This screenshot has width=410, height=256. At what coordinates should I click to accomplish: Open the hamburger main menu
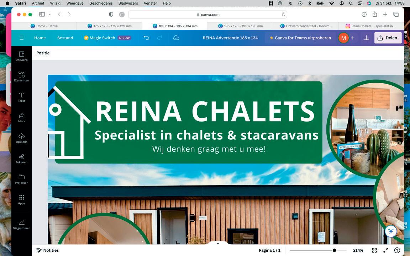(22, 38)
